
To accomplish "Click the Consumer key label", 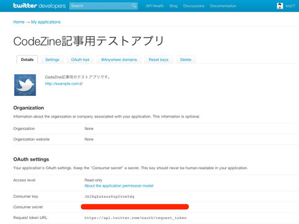I will point(26,196).
